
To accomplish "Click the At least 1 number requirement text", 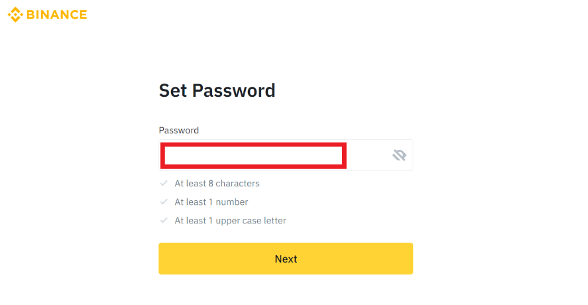I will [211, 202].
